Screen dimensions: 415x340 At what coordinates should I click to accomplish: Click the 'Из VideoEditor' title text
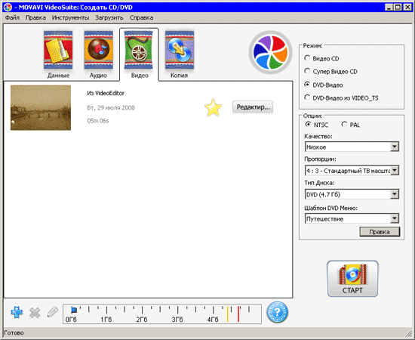coord(106,93)
